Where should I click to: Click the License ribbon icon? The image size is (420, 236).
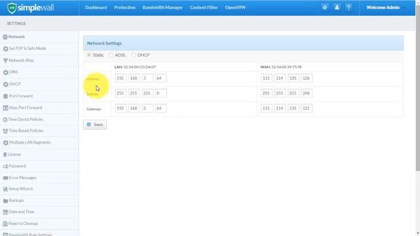click(5, 155)
